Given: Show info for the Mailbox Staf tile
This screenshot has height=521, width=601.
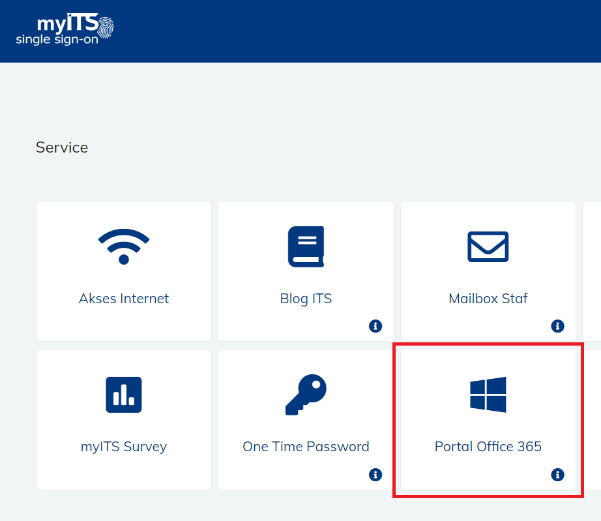Looking at the screenshot, I should pyautogui.click(x=557, y=326).
